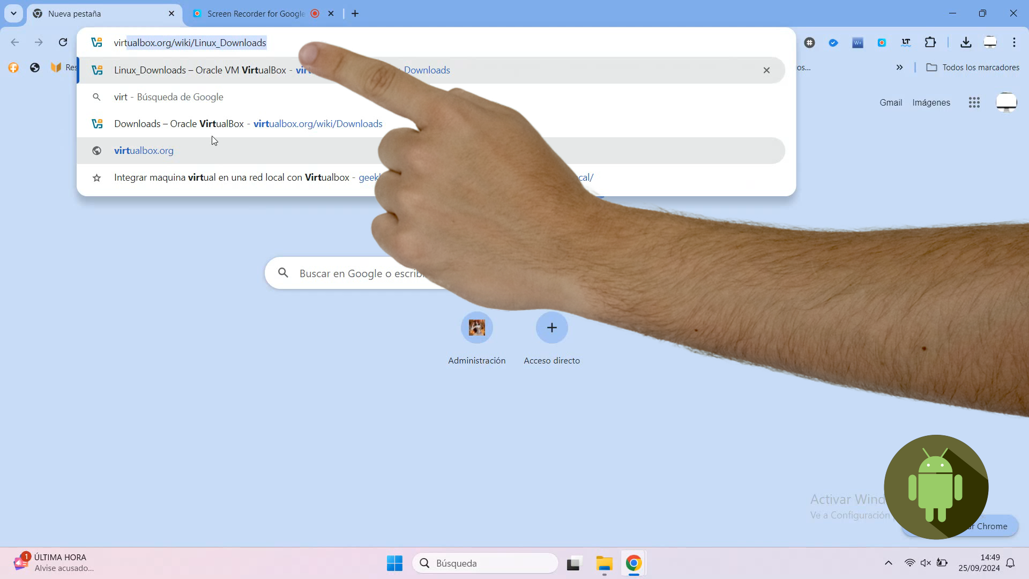Click the LT extension icon

pyautogui.click(x=906, y=42)
